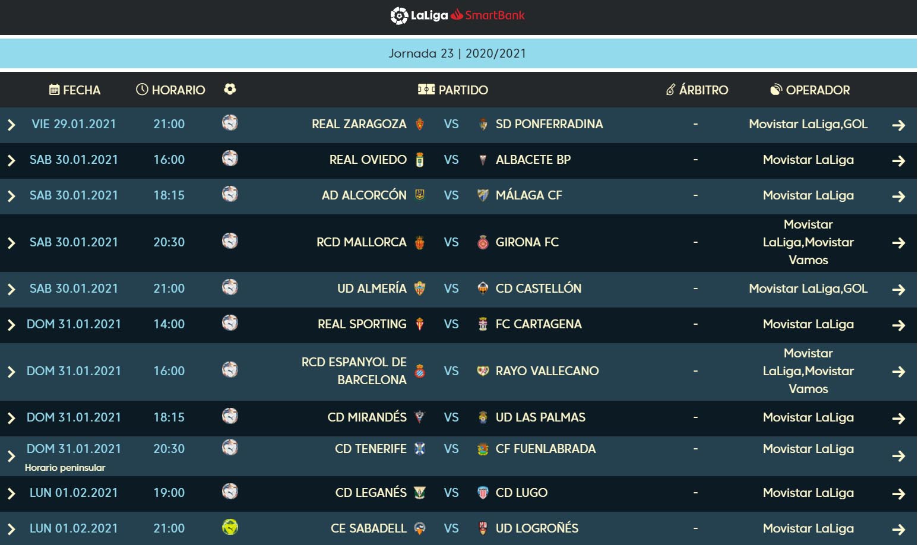The image size is (918, 545).
Task: Expand the RCD Mallorca vs Girona FC row
Action: (11, 243)
